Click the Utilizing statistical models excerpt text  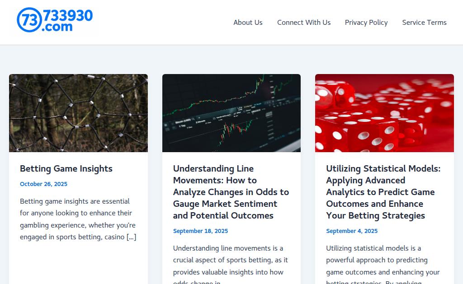[383, 261]
